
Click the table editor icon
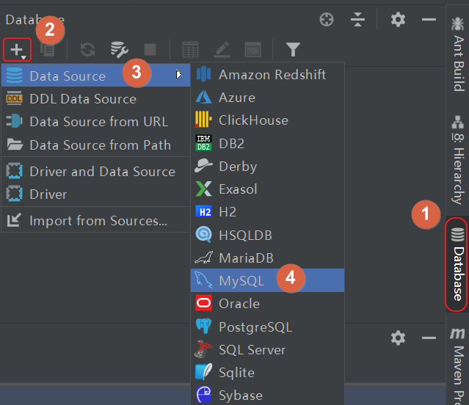point(191,50)
